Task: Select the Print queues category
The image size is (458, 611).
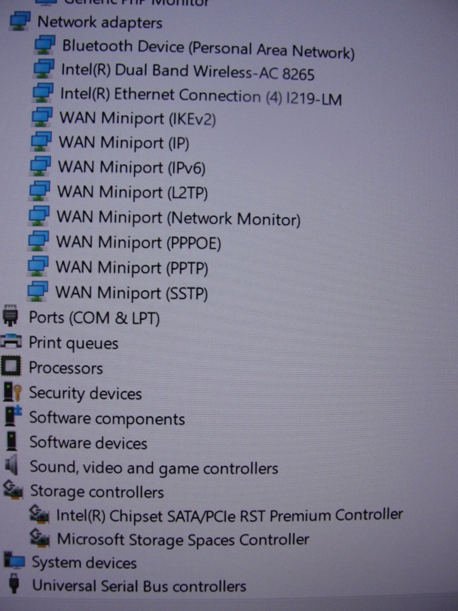Action: [x=74, y=343]
